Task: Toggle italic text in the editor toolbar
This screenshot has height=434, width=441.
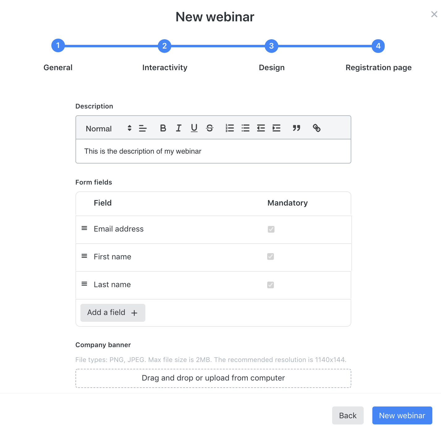Action: pyautogui.click(x=178, y=128)
